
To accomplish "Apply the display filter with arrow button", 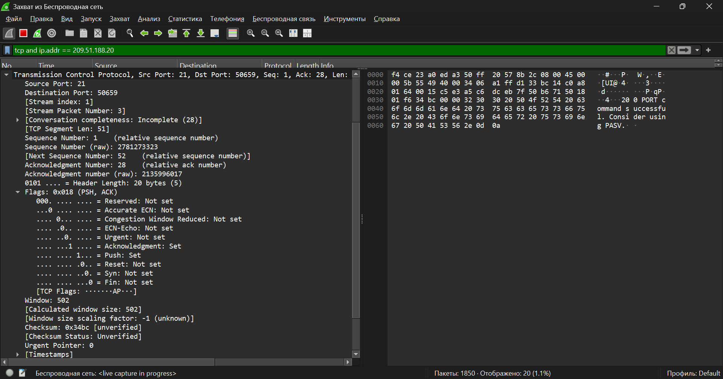I will [x=684, y=50].
